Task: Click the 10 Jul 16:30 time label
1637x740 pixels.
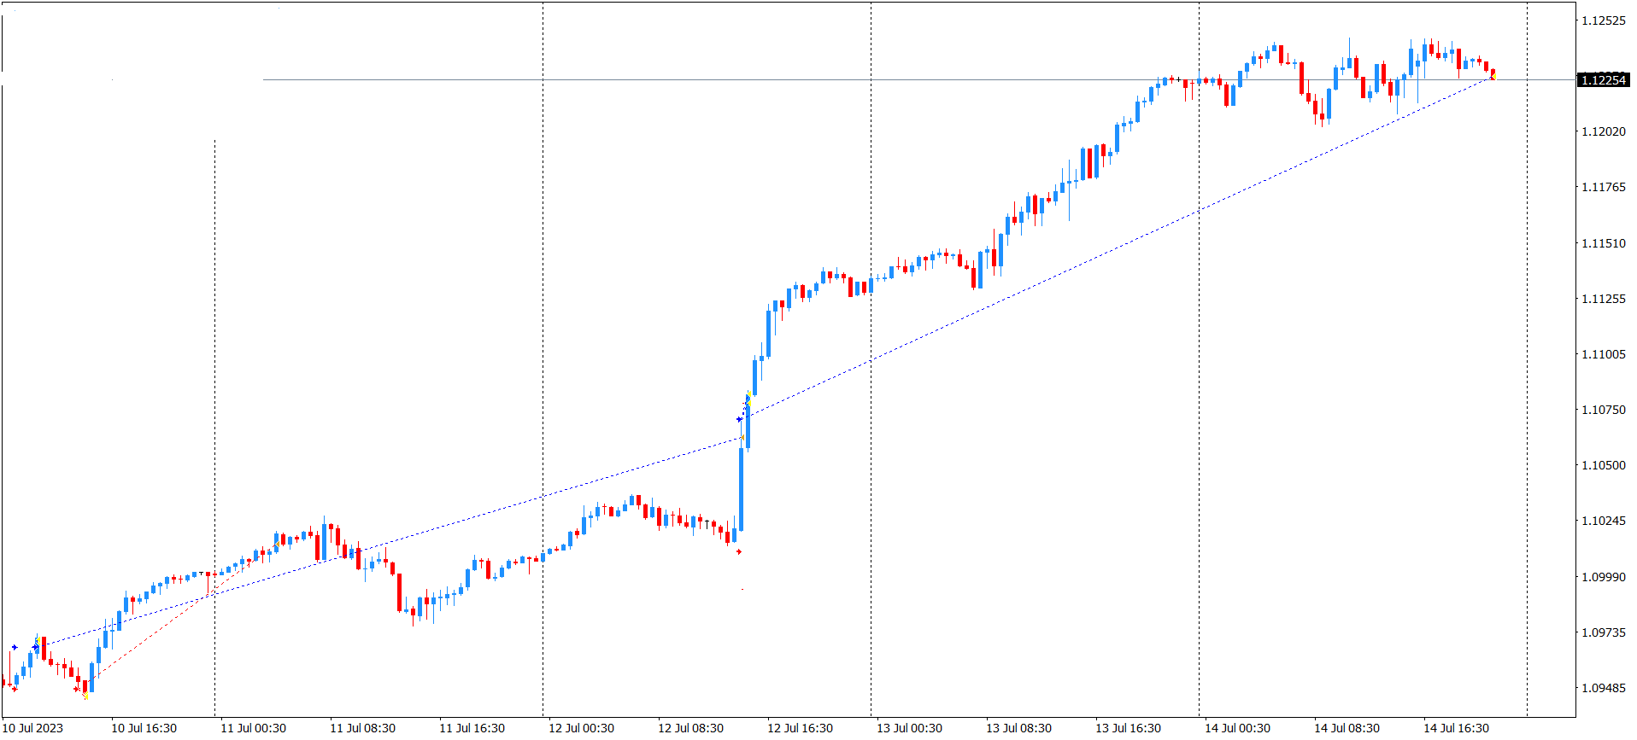Action: click(x=144, y=728)
